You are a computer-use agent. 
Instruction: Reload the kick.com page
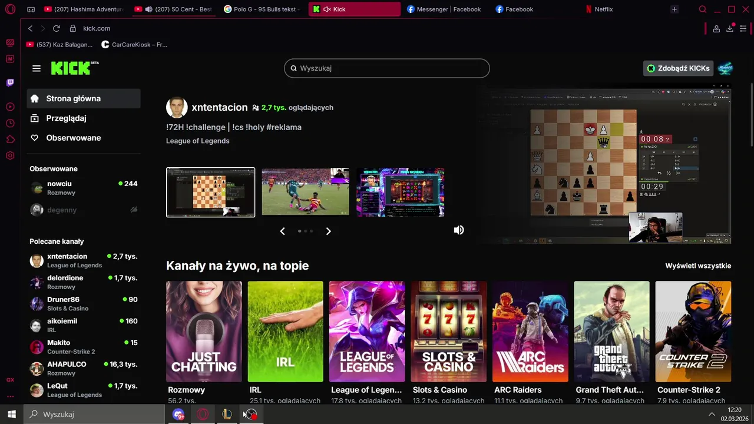pyautogui.click(x=57, y=28)
